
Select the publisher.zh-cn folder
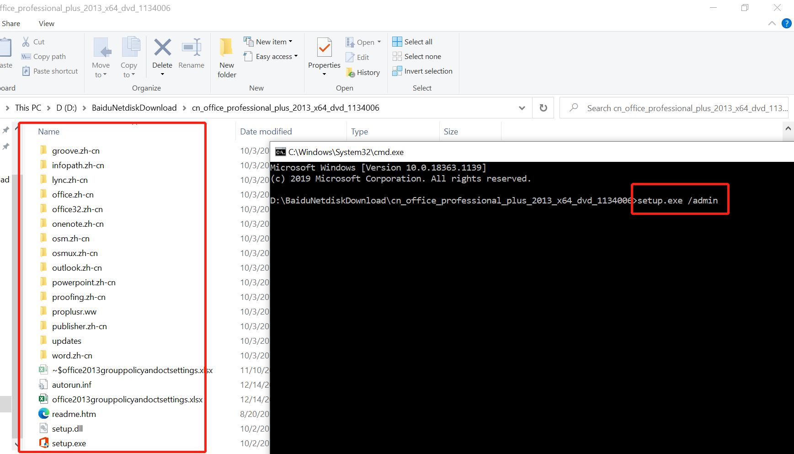point(80,326)
